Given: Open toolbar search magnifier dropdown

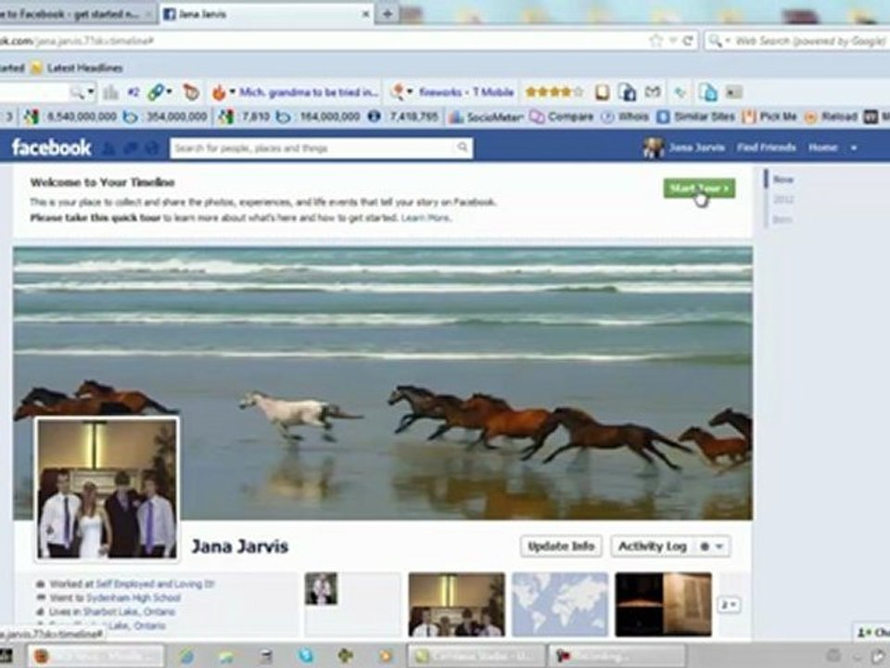Looking at the screenshot, I should tap(83, 92).
